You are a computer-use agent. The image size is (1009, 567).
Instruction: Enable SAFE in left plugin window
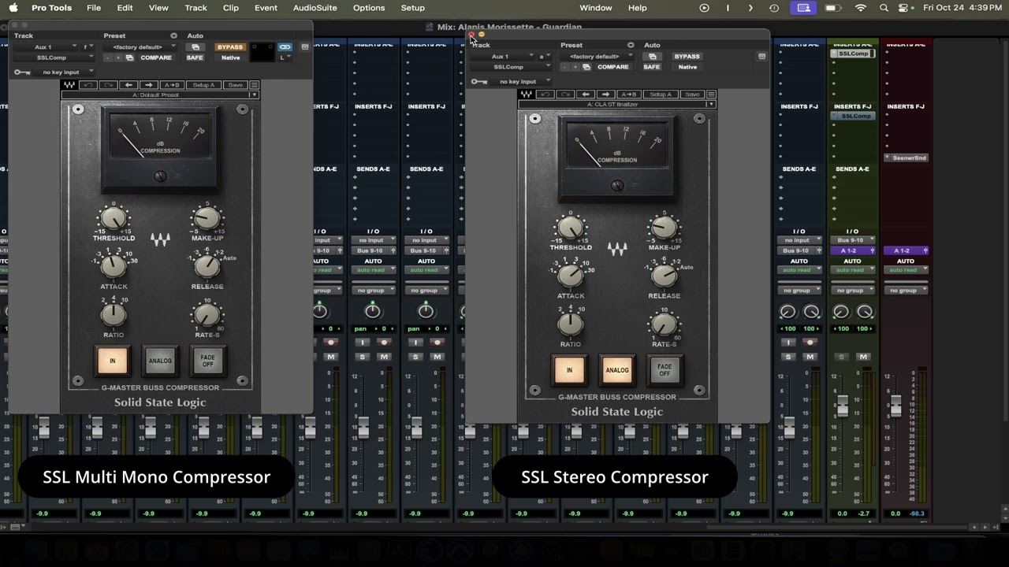[x=195, y=57]
